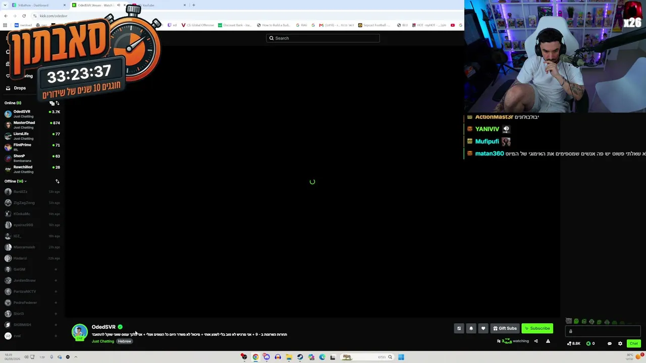Sort the Offline channels list
Image resolution: width=646 pixels, height=363 pixels.
tap(57, 181)
